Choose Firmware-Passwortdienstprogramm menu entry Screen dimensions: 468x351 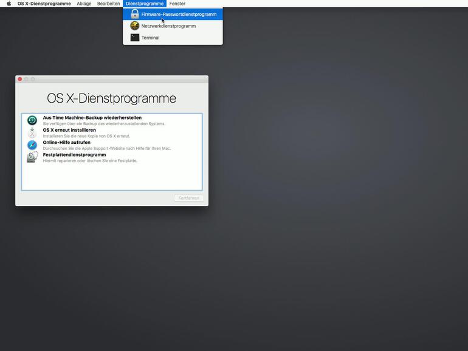173,15
